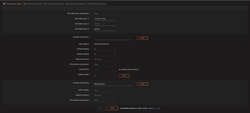Enable jumbo frames checkbox

point(120,70)
